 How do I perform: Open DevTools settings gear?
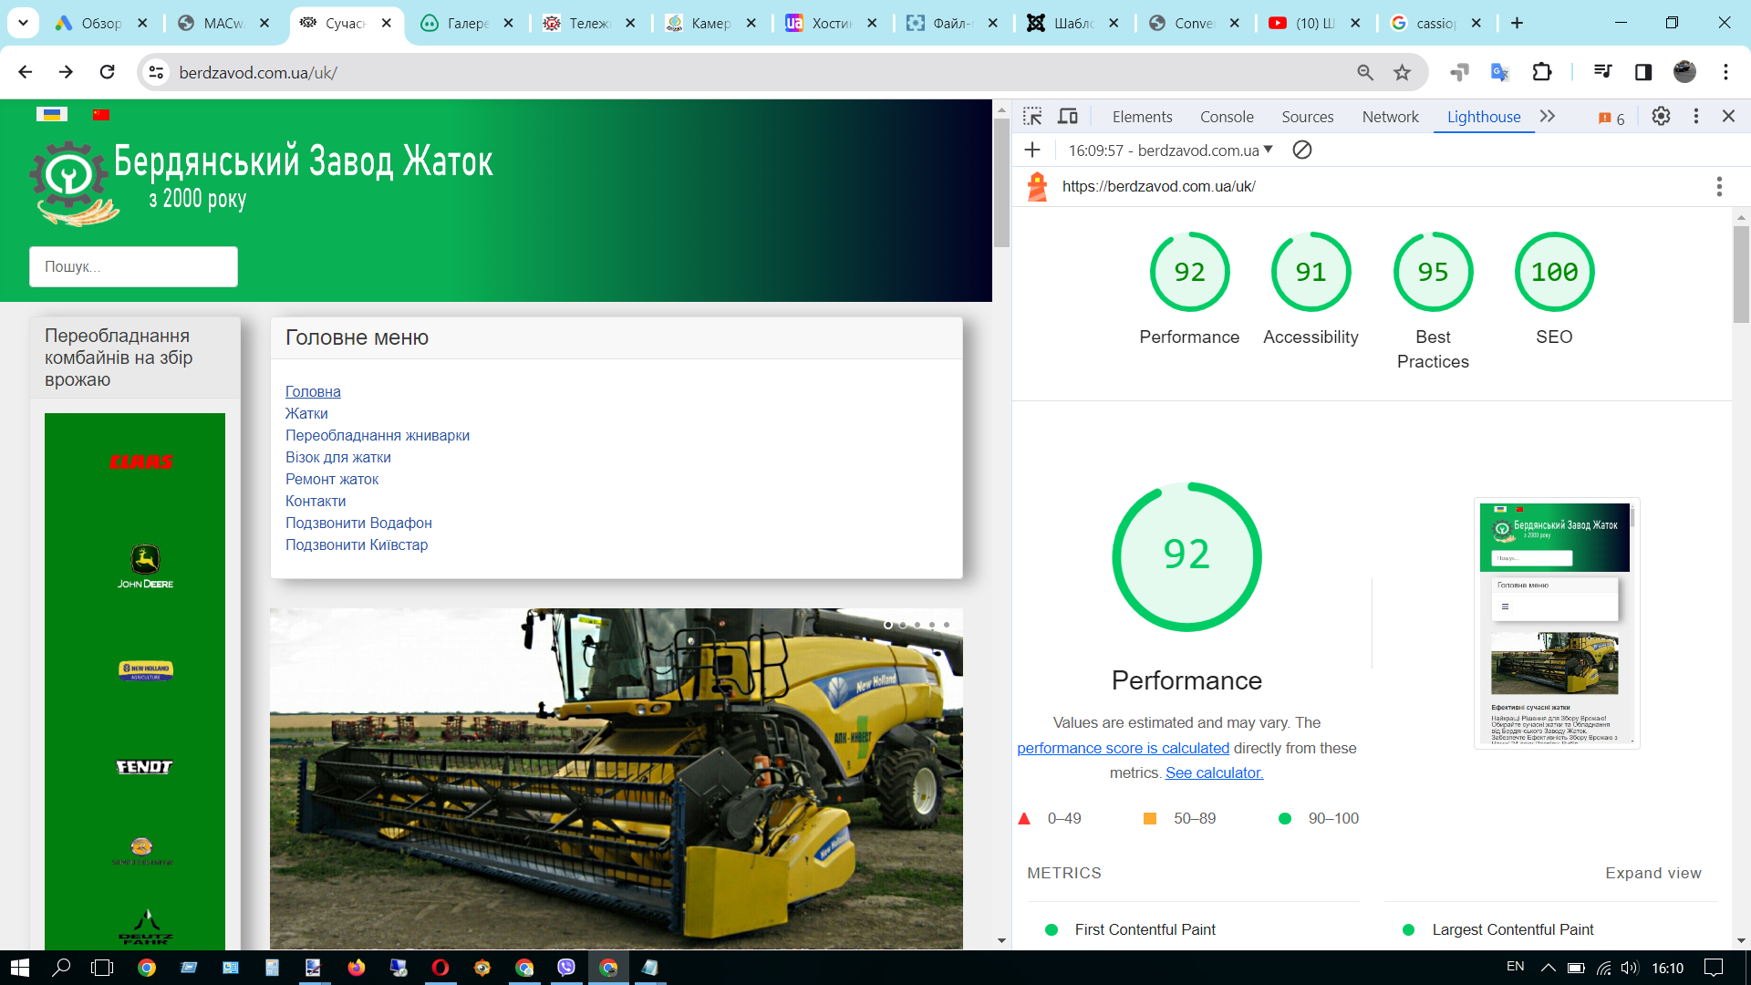tap(1661, 117)
